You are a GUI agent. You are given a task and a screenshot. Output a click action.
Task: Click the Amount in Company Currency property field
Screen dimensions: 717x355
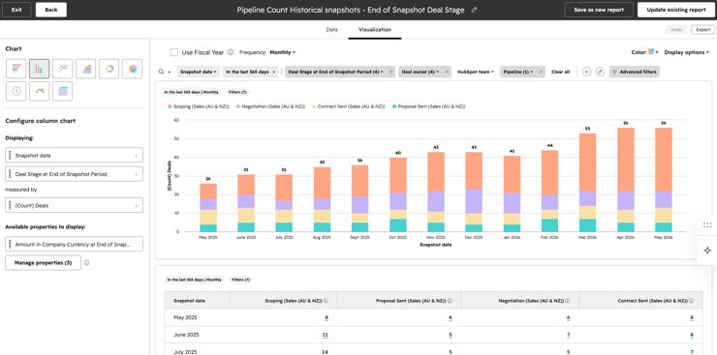pos(74,244)
